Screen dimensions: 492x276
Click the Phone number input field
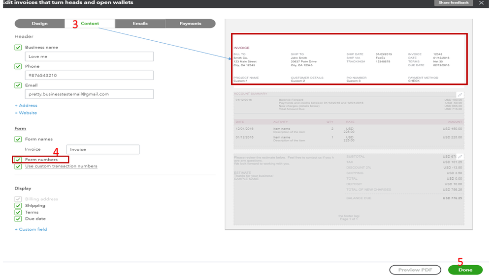pyautogui.click(x=89, y=76)
